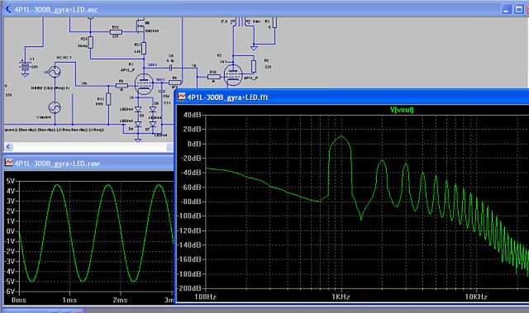This screenshot has width=529, height=313.
Task: Select the AC sine source above Vsquare
Action: (x=55, y=72)
